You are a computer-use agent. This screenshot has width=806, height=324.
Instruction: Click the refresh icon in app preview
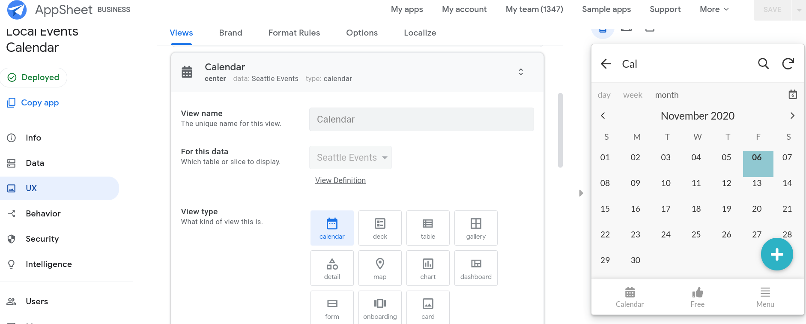(788, 64)
